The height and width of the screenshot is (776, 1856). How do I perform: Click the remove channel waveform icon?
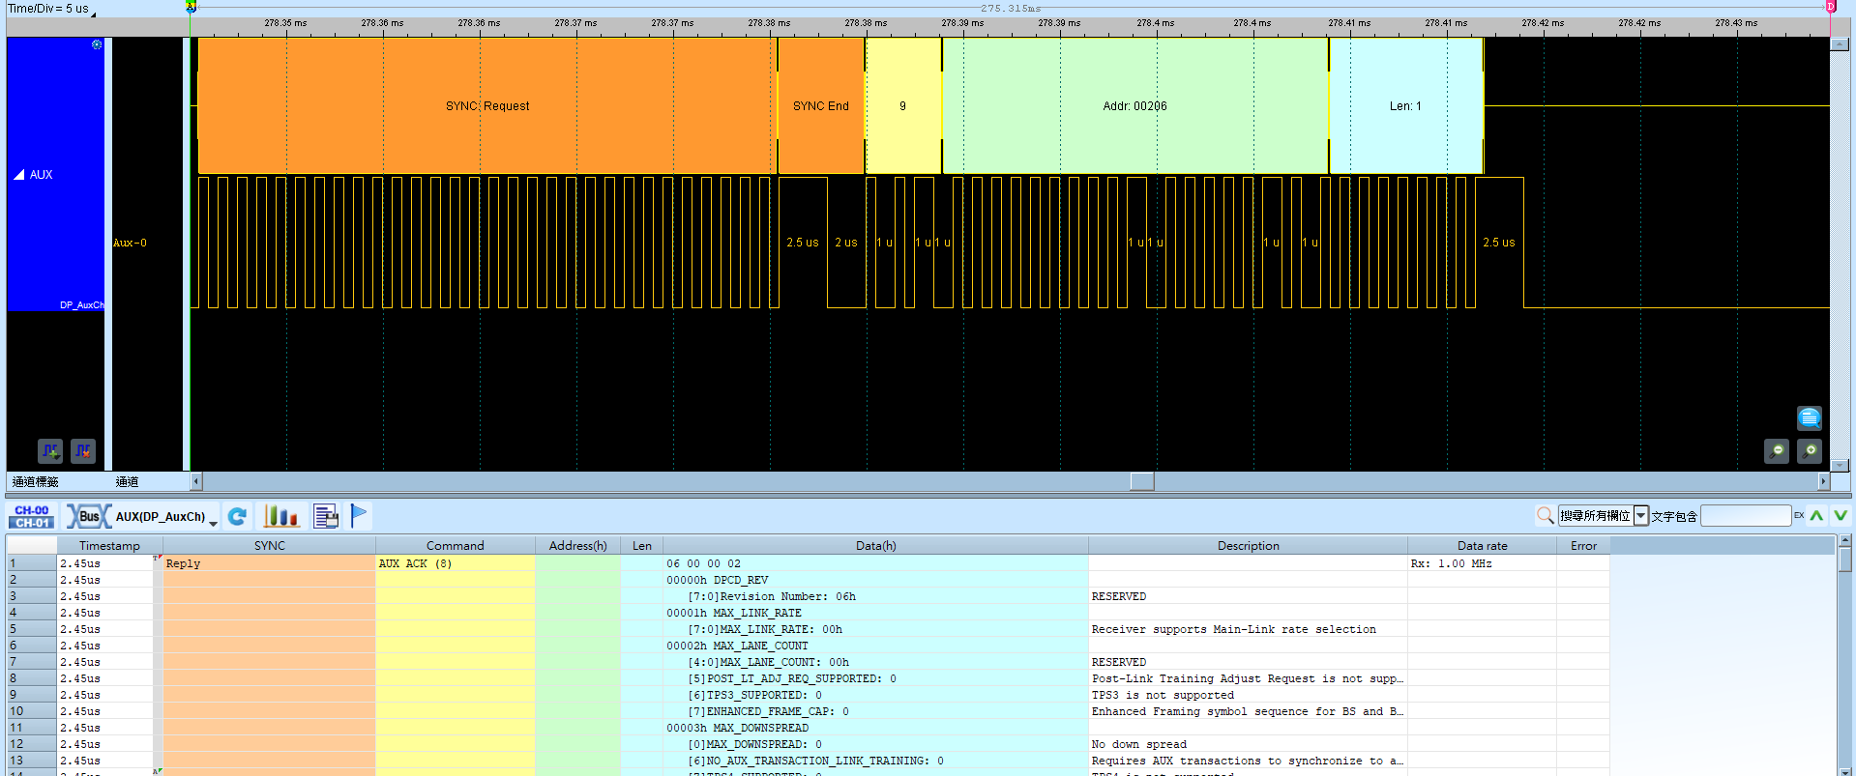[x=83, y=450]
